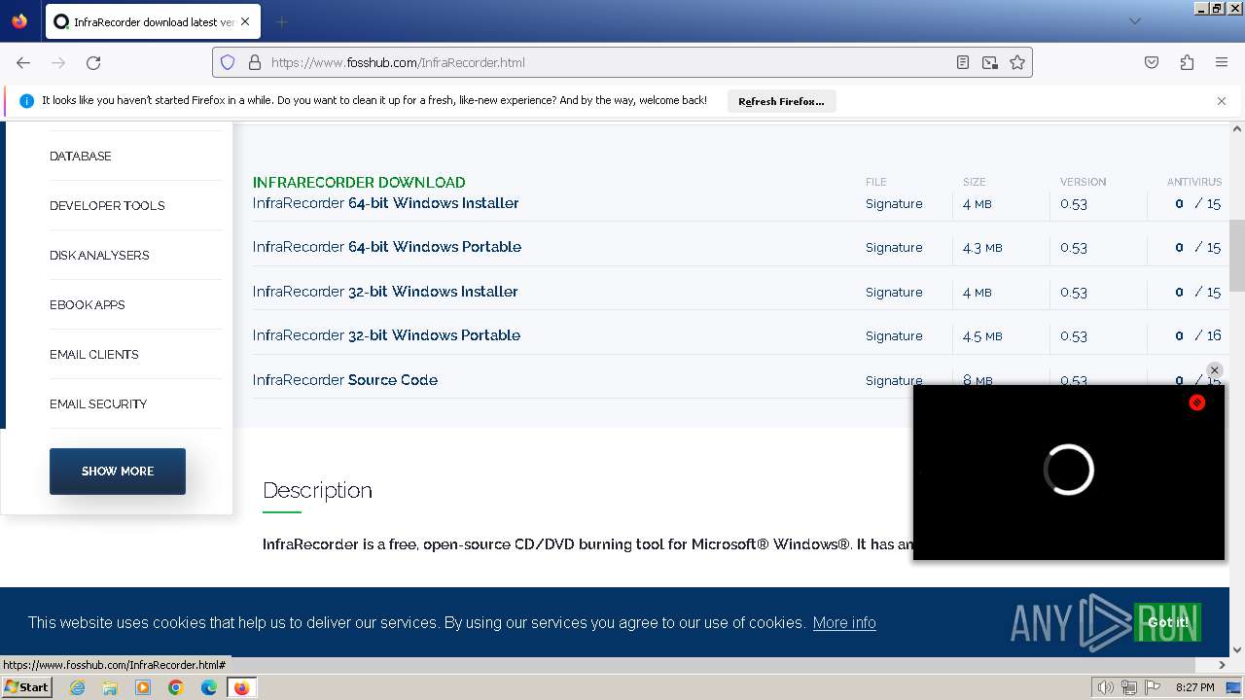
Task: Click the scroll down arrow of page
Action: [1237, 650]
